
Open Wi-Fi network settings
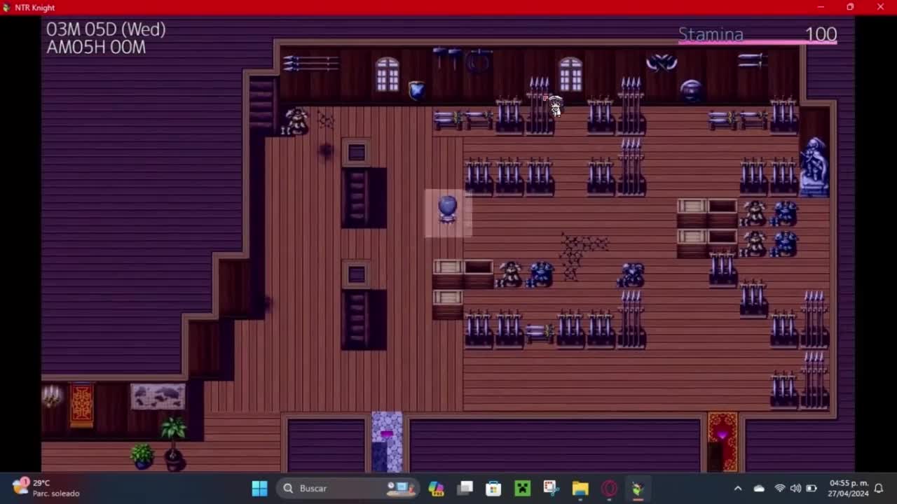(x=779, y=488)
